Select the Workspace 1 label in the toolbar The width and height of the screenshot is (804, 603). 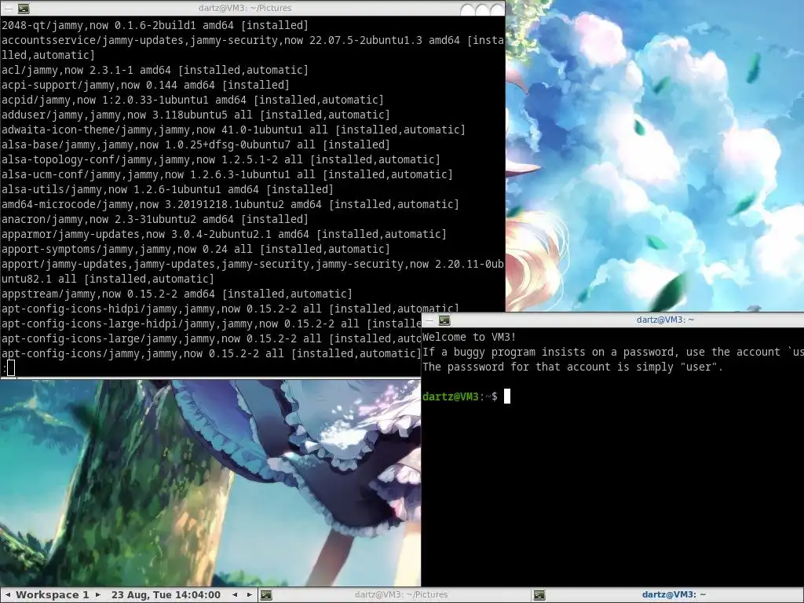tap(53, 595)
